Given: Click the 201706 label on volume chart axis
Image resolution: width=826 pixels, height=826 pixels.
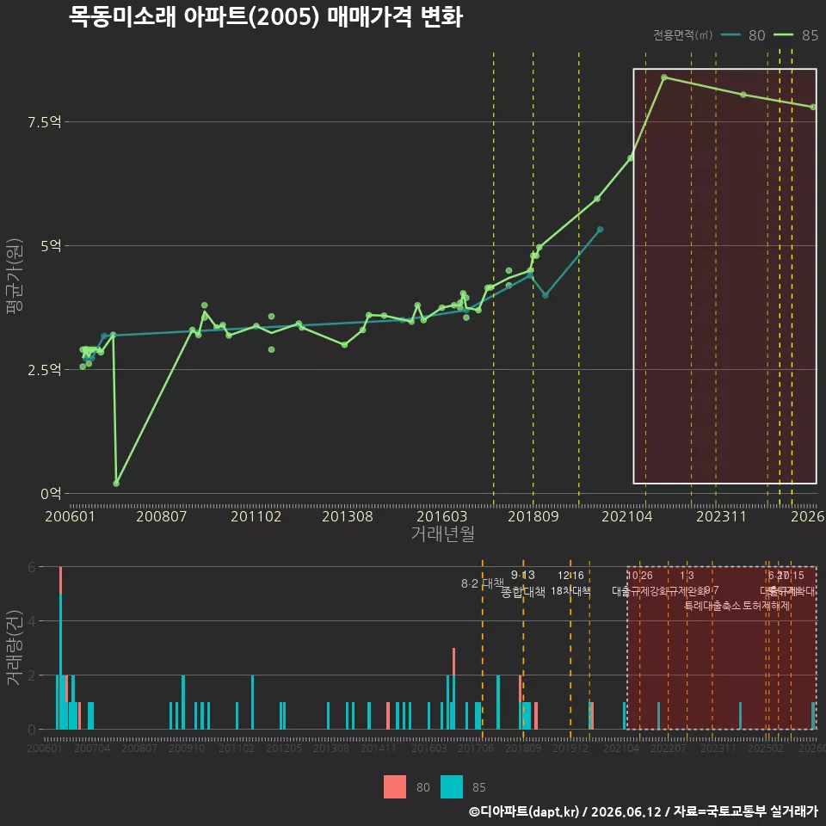Looking at the screenshot, I should (x=476, y=748).
